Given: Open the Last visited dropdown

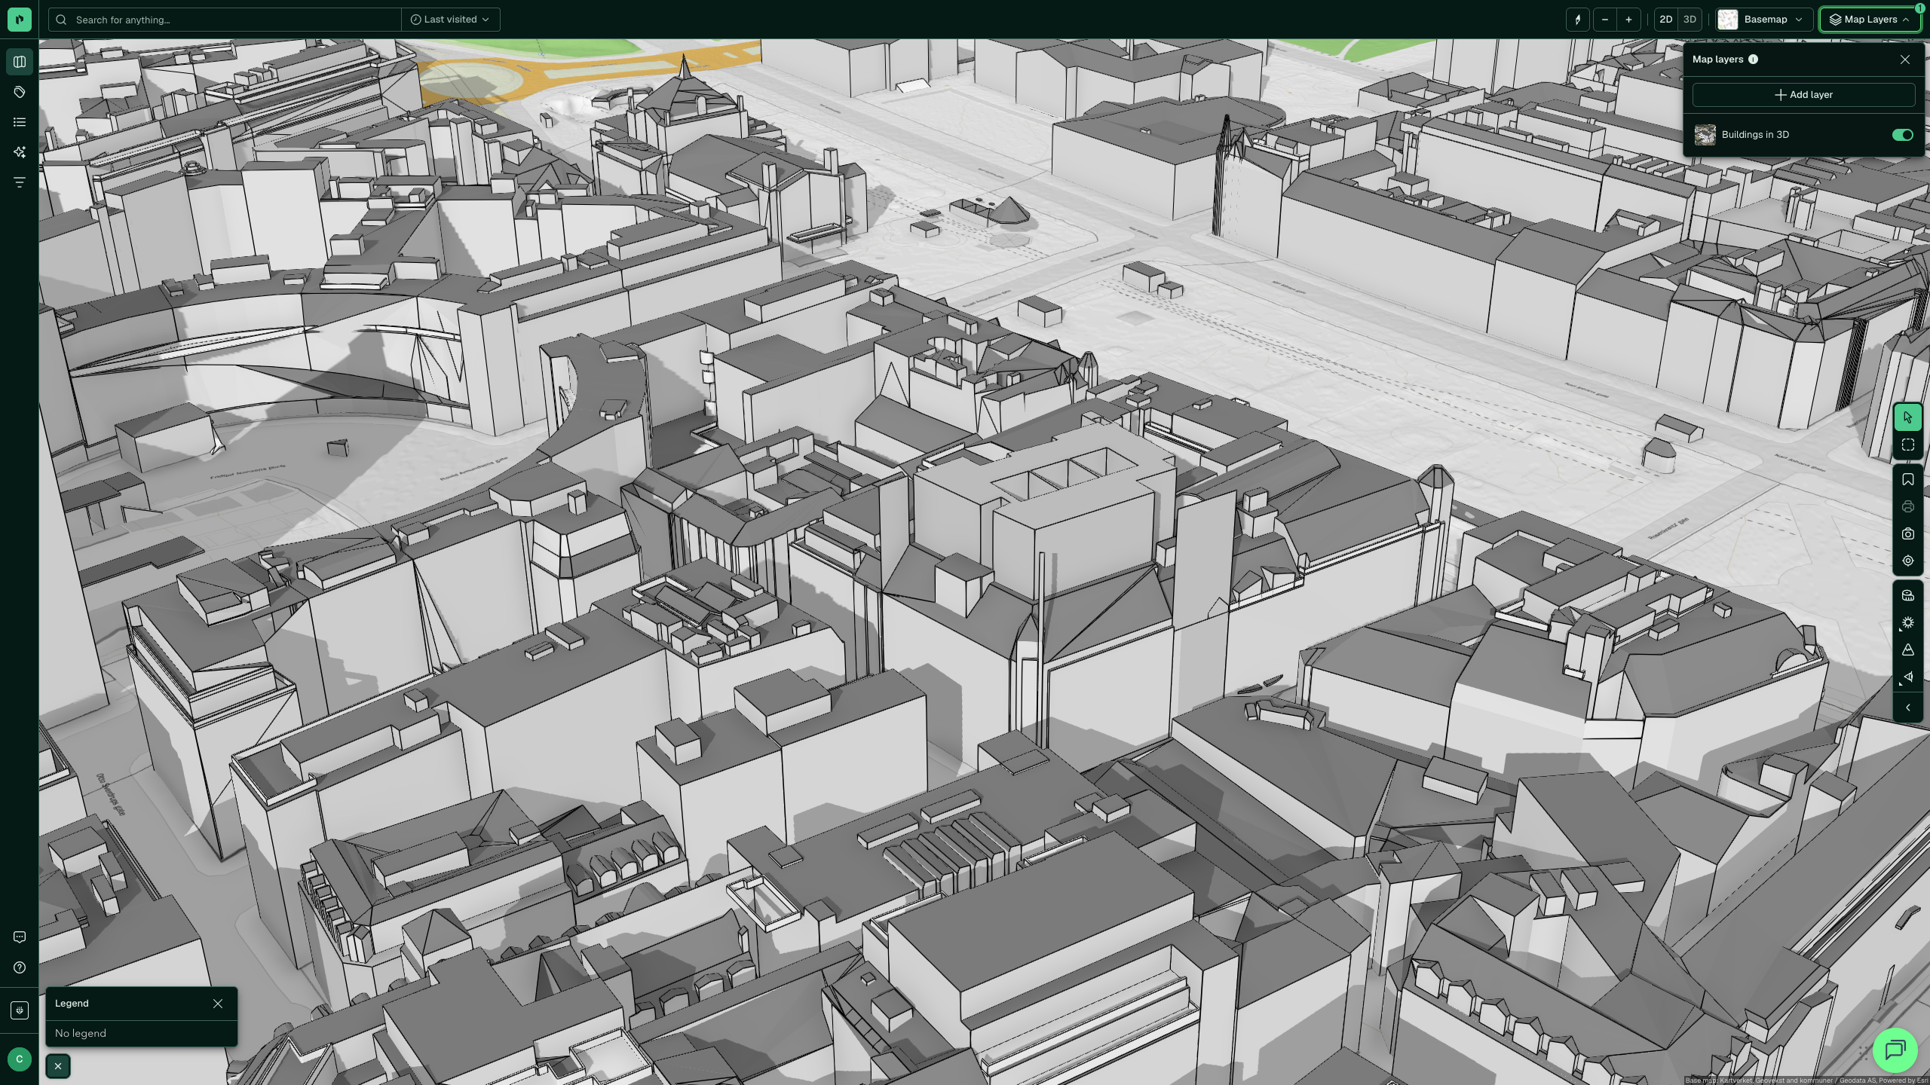Looking at the screenshot, I should pos(450,20).
